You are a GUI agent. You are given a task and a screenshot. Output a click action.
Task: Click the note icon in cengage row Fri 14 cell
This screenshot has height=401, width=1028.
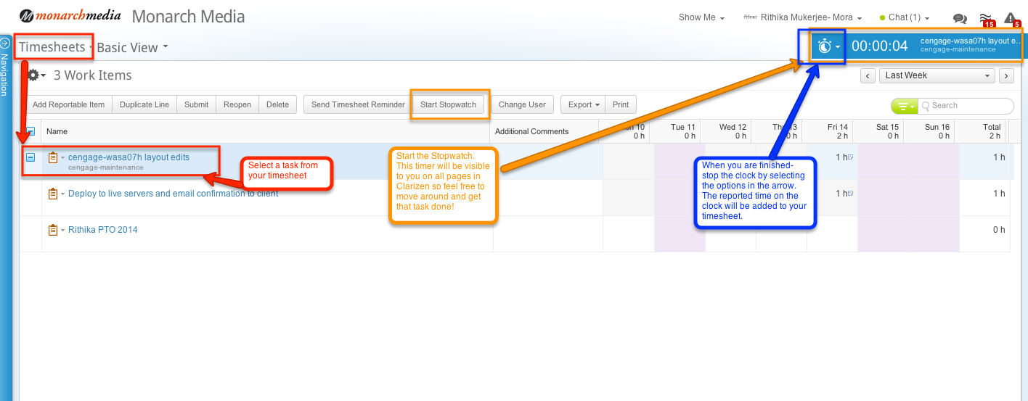pos(850,157)
